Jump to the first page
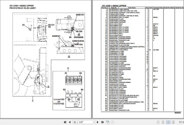This screenshot has width=184, height=125. (x=65, y=122)
